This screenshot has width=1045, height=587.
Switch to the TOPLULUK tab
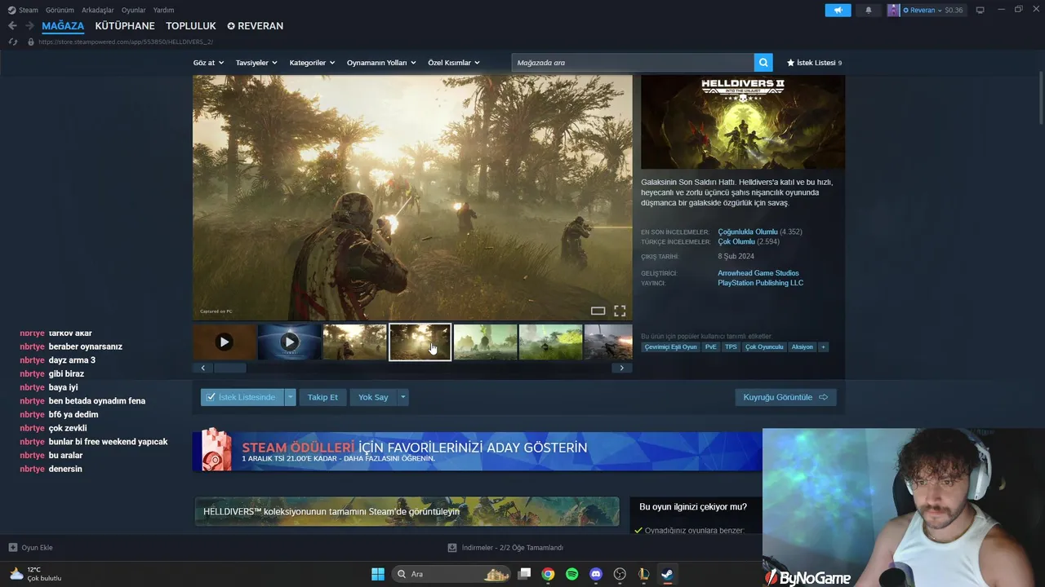pyautogui.click(x=191, y=26)
